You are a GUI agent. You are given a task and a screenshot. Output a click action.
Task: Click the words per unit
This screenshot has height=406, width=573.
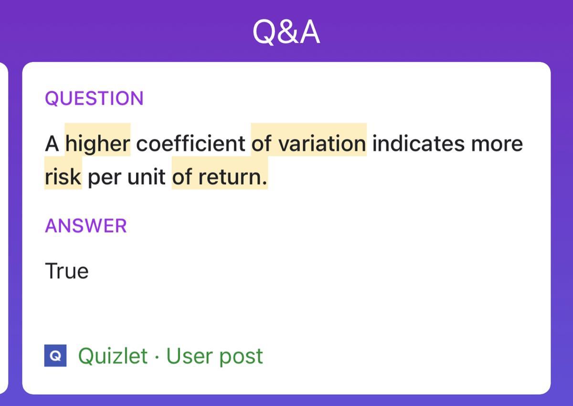127,178
